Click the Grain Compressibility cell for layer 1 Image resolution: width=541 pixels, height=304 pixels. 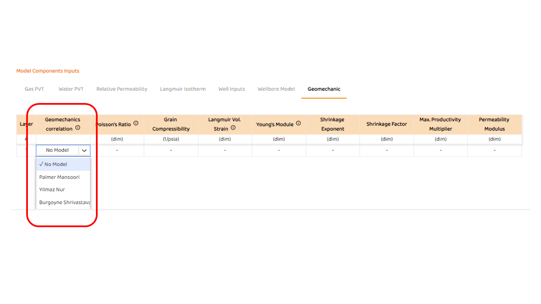[x=171, y=150]
